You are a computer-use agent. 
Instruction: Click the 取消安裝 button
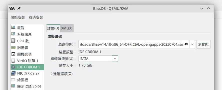point(36,17)
